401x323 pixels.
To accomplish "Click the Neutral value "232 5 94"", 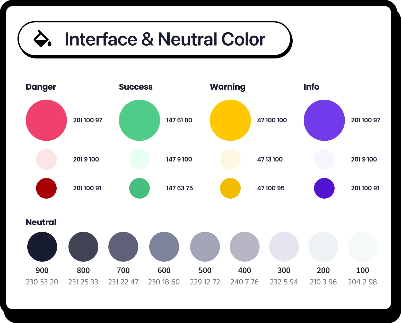I will [284, 282].
